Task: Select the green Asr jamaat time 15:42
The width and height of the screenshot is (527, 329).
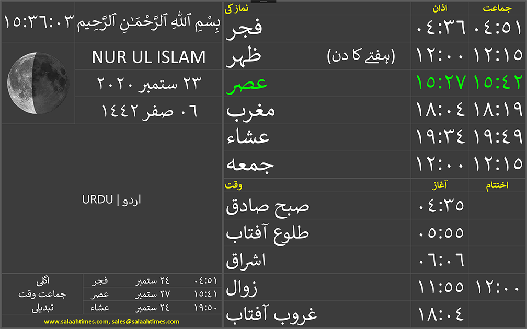Action: 498,83
